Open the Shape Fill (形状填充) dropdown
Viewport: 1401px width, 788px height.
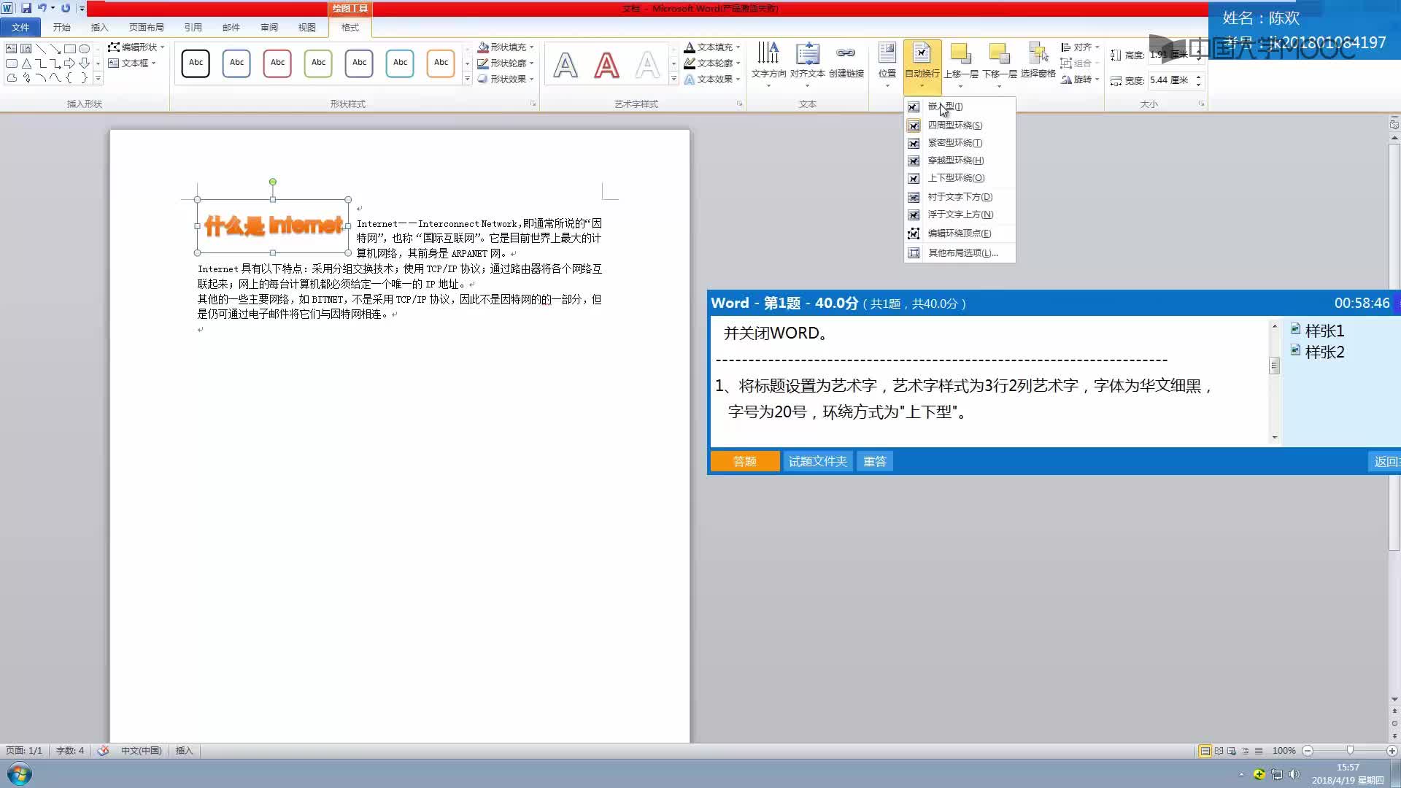click(506, 47)
